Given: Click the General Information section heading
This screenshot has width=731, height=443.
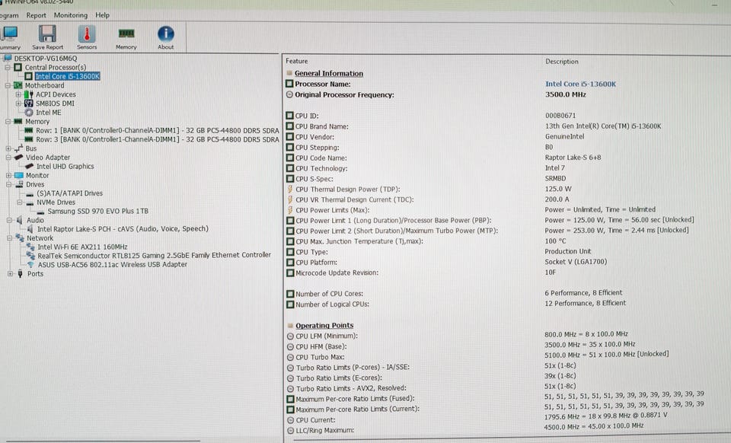Looking at the screenshot, I should pos(329,74).
